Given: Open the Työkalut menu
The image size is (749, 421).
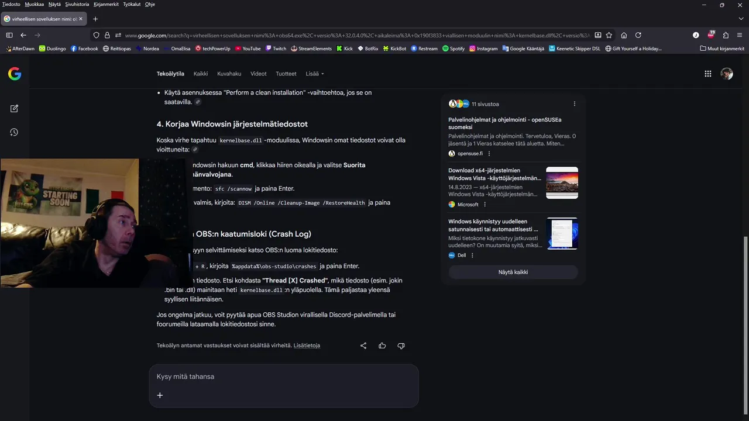Looking at the screenshot, I should coord(132,4).
